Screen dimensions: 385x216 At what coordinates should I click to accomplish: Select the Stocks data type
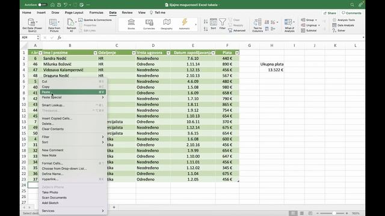tap(131, 24)
